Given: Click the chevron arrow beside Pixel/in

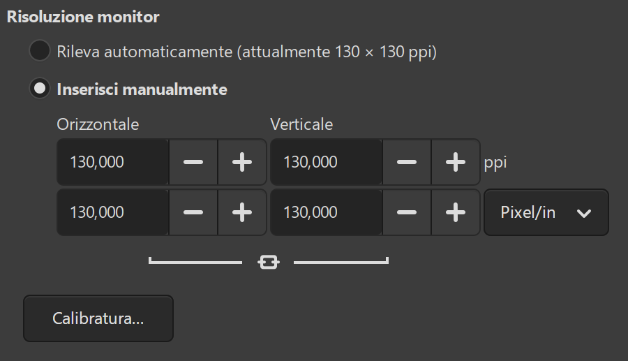Looking at the screenshot, I should point(584,213).
